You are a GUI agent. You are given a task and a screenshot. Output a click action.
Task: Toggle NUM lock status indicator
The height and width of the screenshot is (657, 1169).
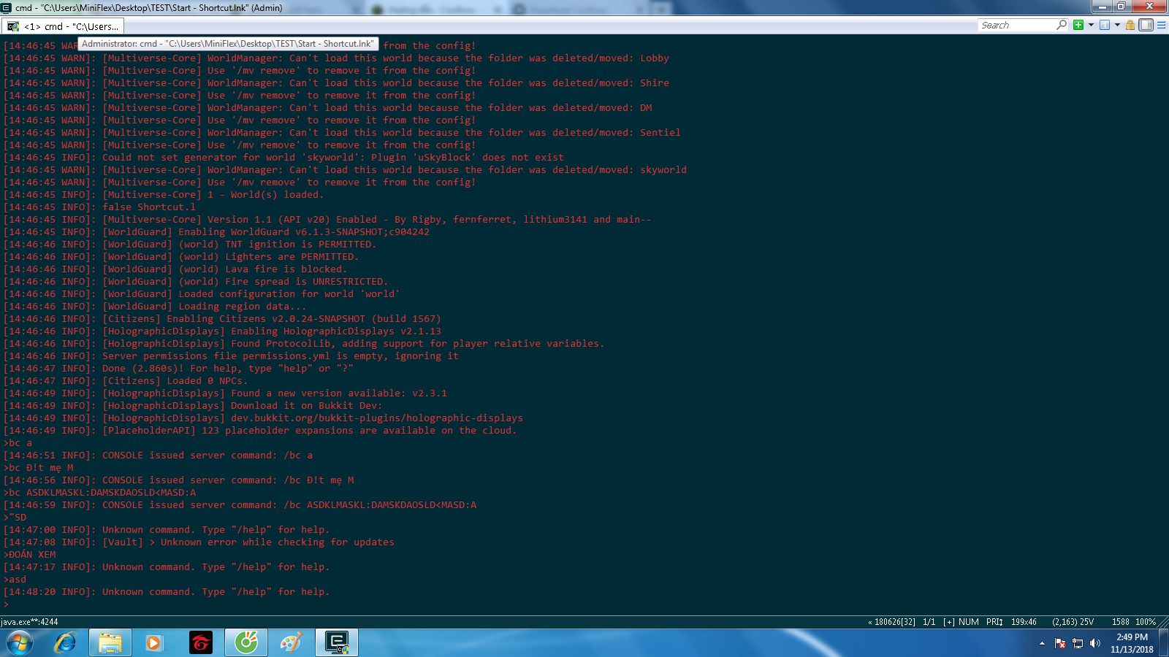click(969, 622)
